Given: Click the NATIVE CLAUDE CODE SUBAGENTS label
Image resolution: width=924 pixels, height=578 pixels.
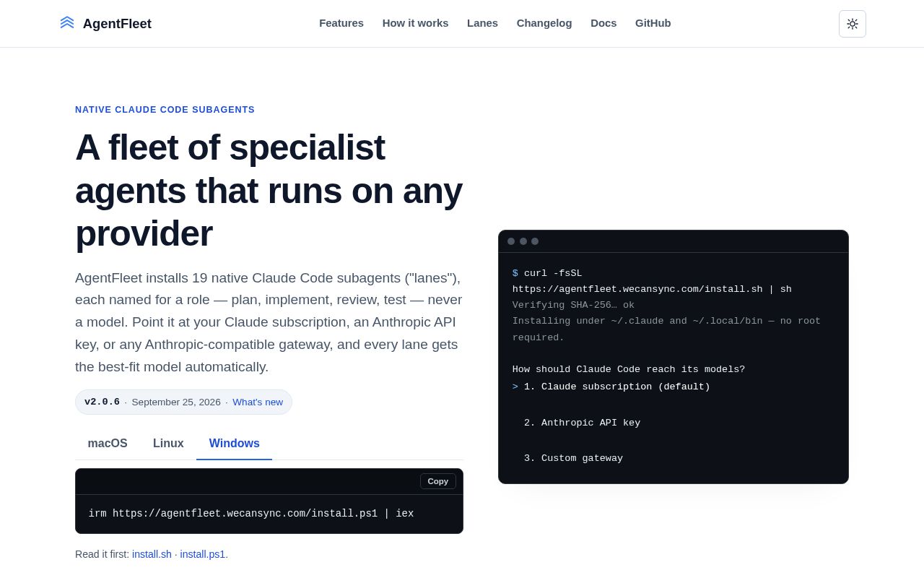Looking at the screenshot, I should 165,110.
